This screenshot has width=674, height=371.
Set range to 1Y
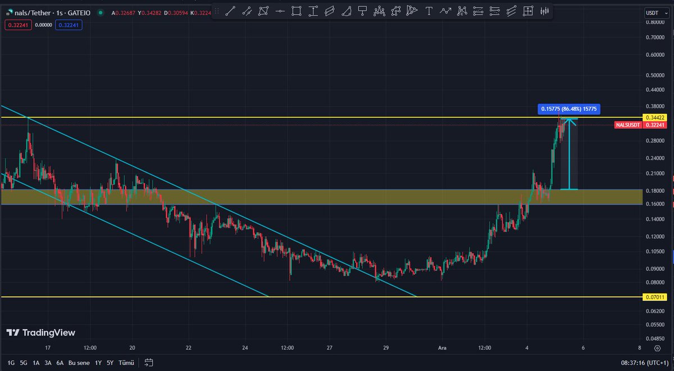(x=98, y=363)
